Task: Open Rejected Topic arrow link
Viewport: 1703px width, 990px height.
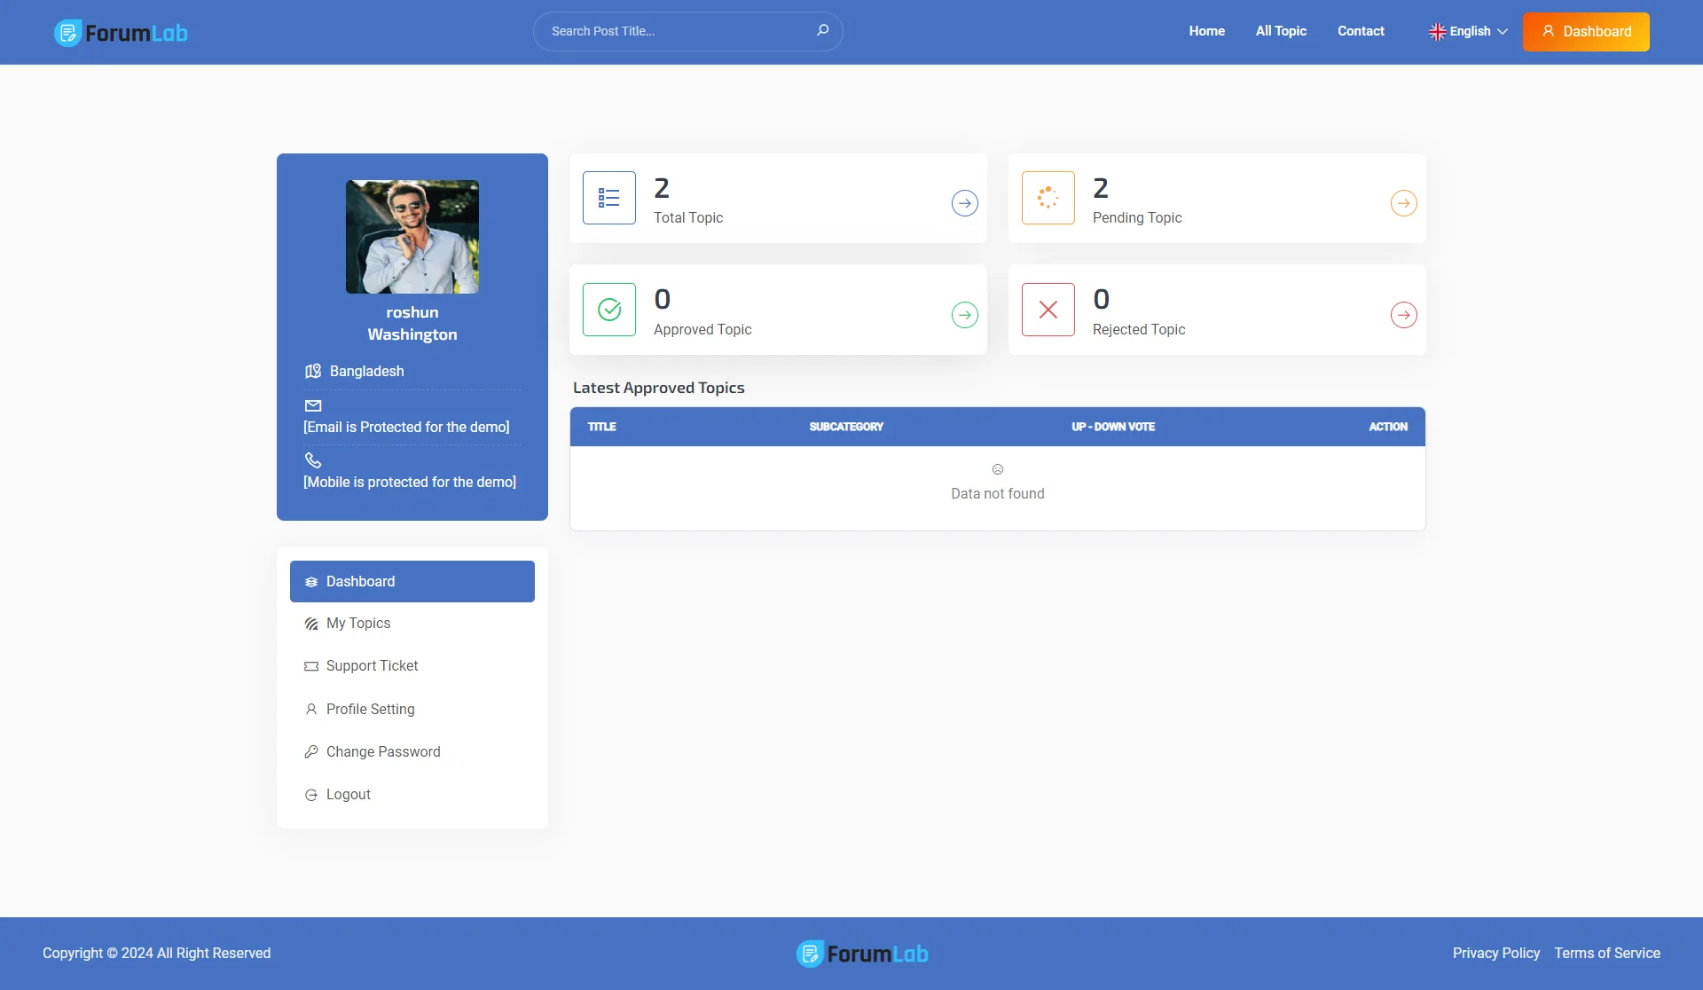Action: [1404, 315]
